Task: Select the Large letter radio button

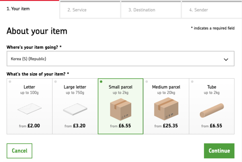Action: [x=56, y=82]
